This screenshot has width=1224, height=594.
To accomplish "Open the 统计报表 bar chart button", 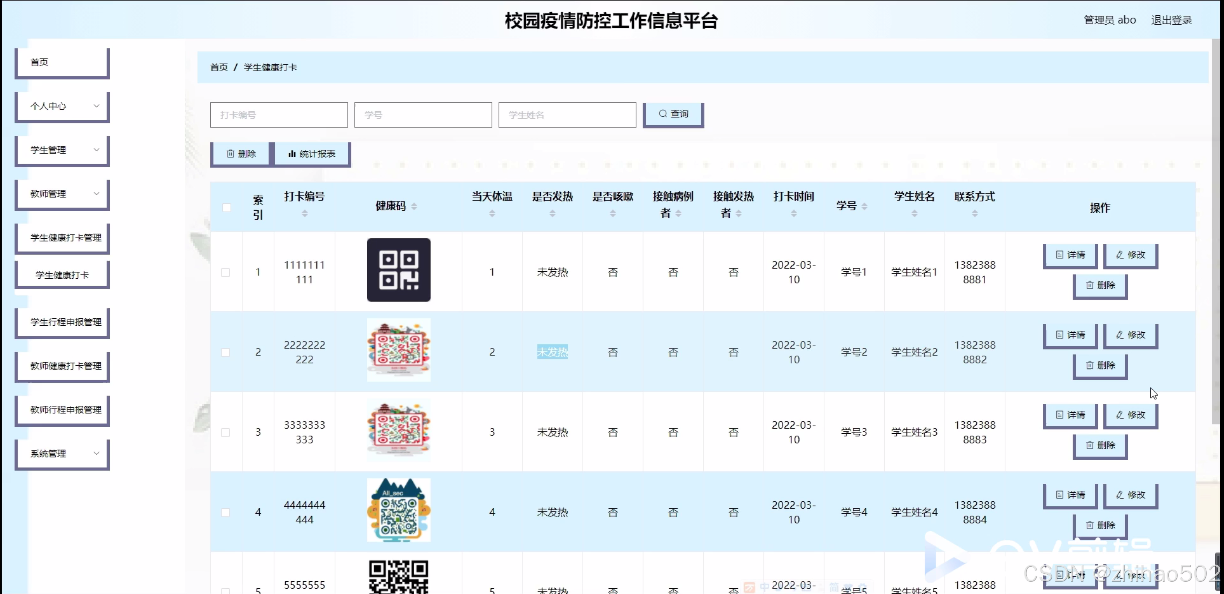I will [x=312, y=154].
